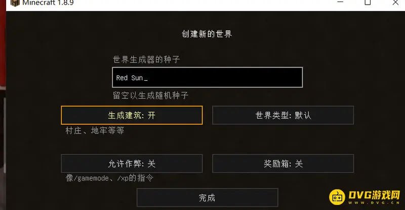
Task: Toggle the 生成建筑 (generate structures) option
Action: (x=132, y=115)
